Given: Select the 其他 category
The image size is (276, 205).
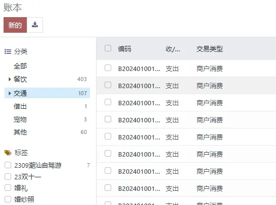Looking at the screenshot, I should click(20, 132).
